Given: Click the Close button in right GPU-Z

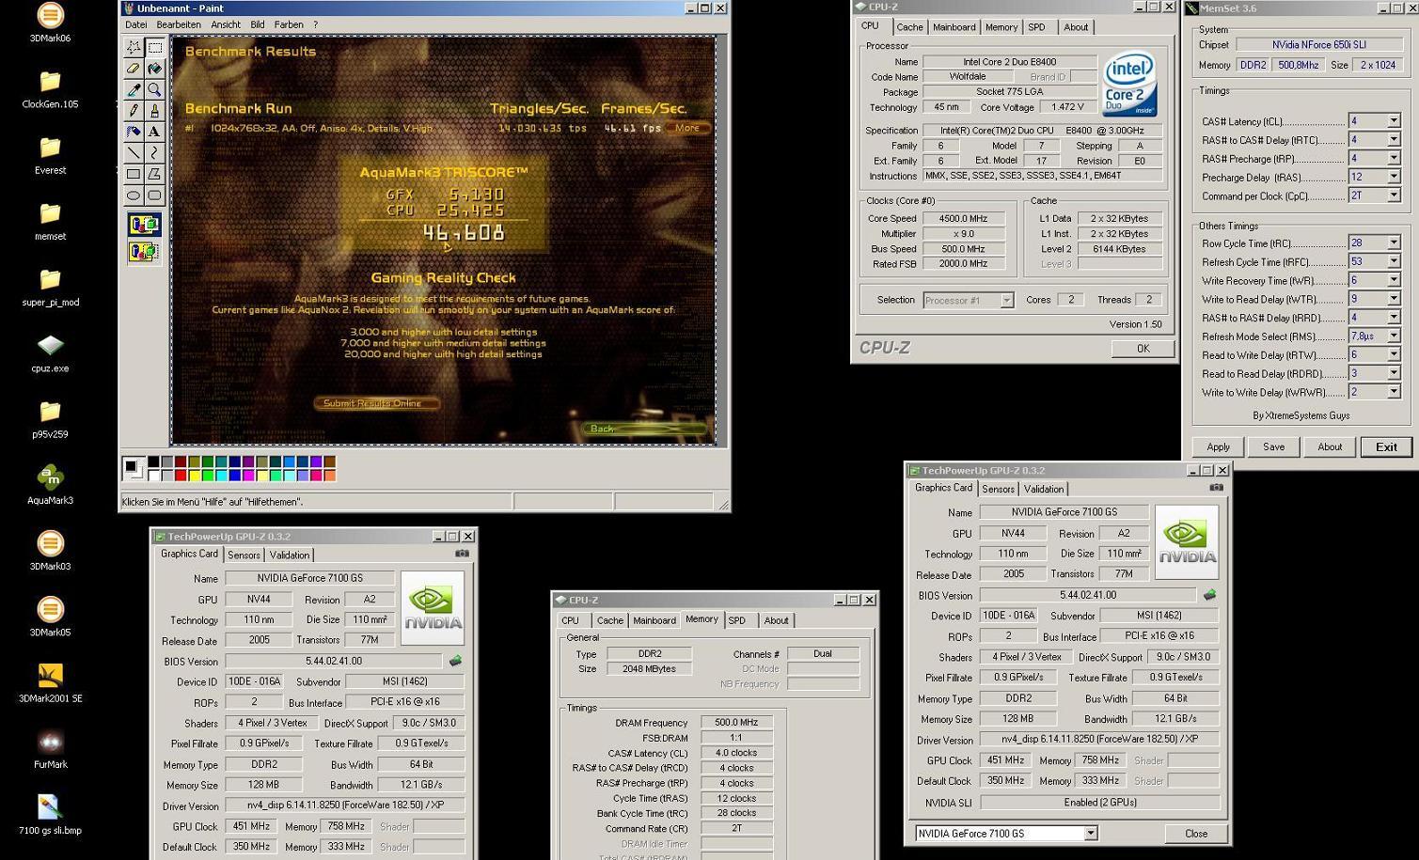Looking at the screenshot, I should [1195, 834].
